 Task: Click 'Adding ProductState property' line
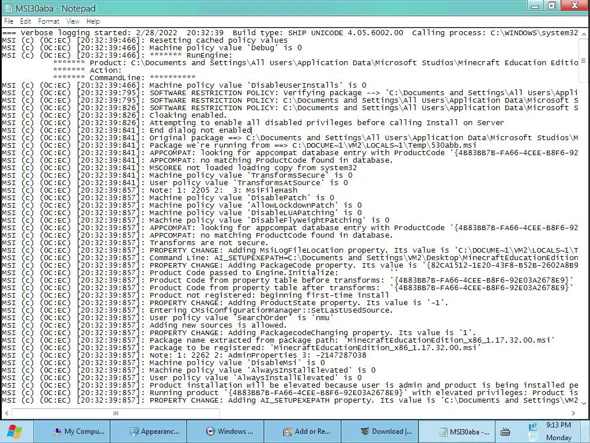[225, 303]
